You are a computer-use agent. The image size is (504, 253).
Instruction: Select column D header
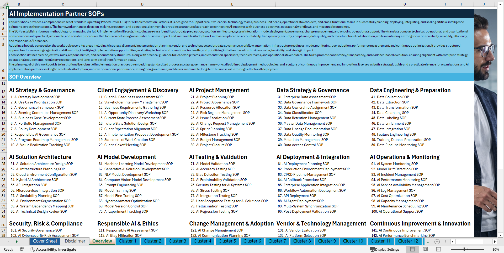(x=142, y=4)
